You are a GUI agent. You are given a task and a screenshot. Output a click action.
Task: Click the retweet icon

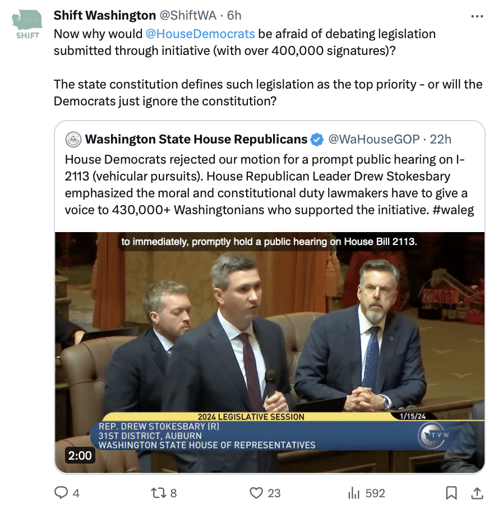159,493
